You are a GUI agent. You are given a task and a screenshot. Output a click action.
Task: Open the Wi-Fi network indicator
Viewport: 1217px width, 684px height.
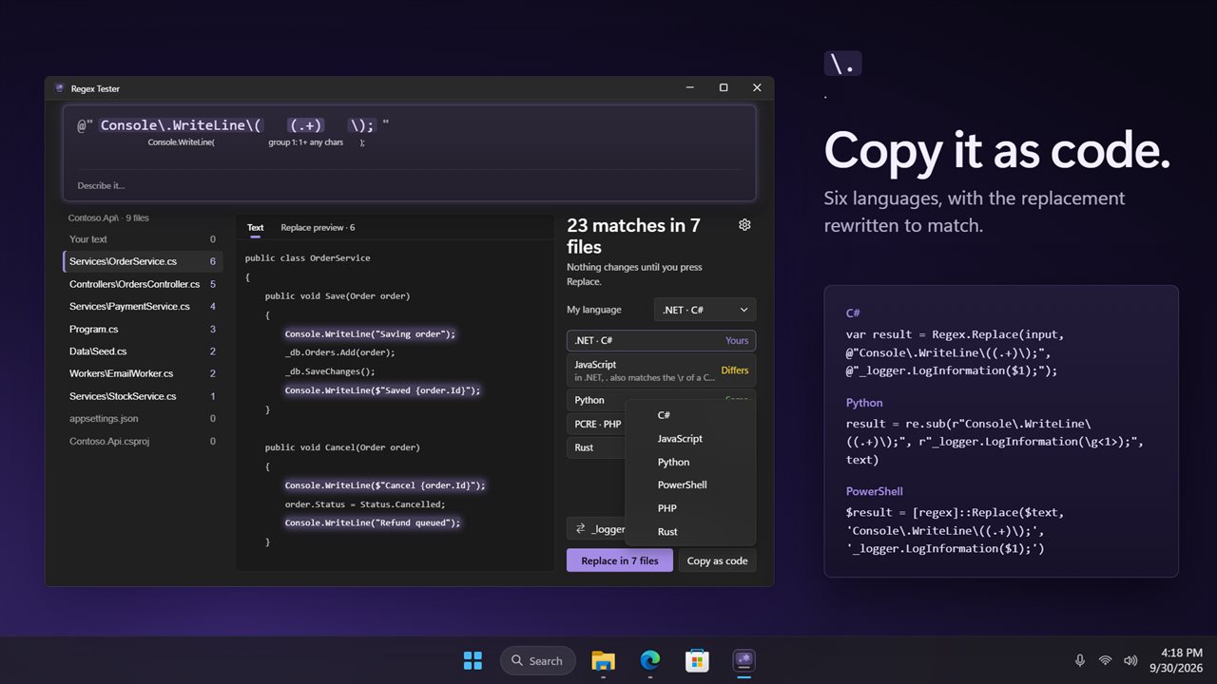(1105, 660)
